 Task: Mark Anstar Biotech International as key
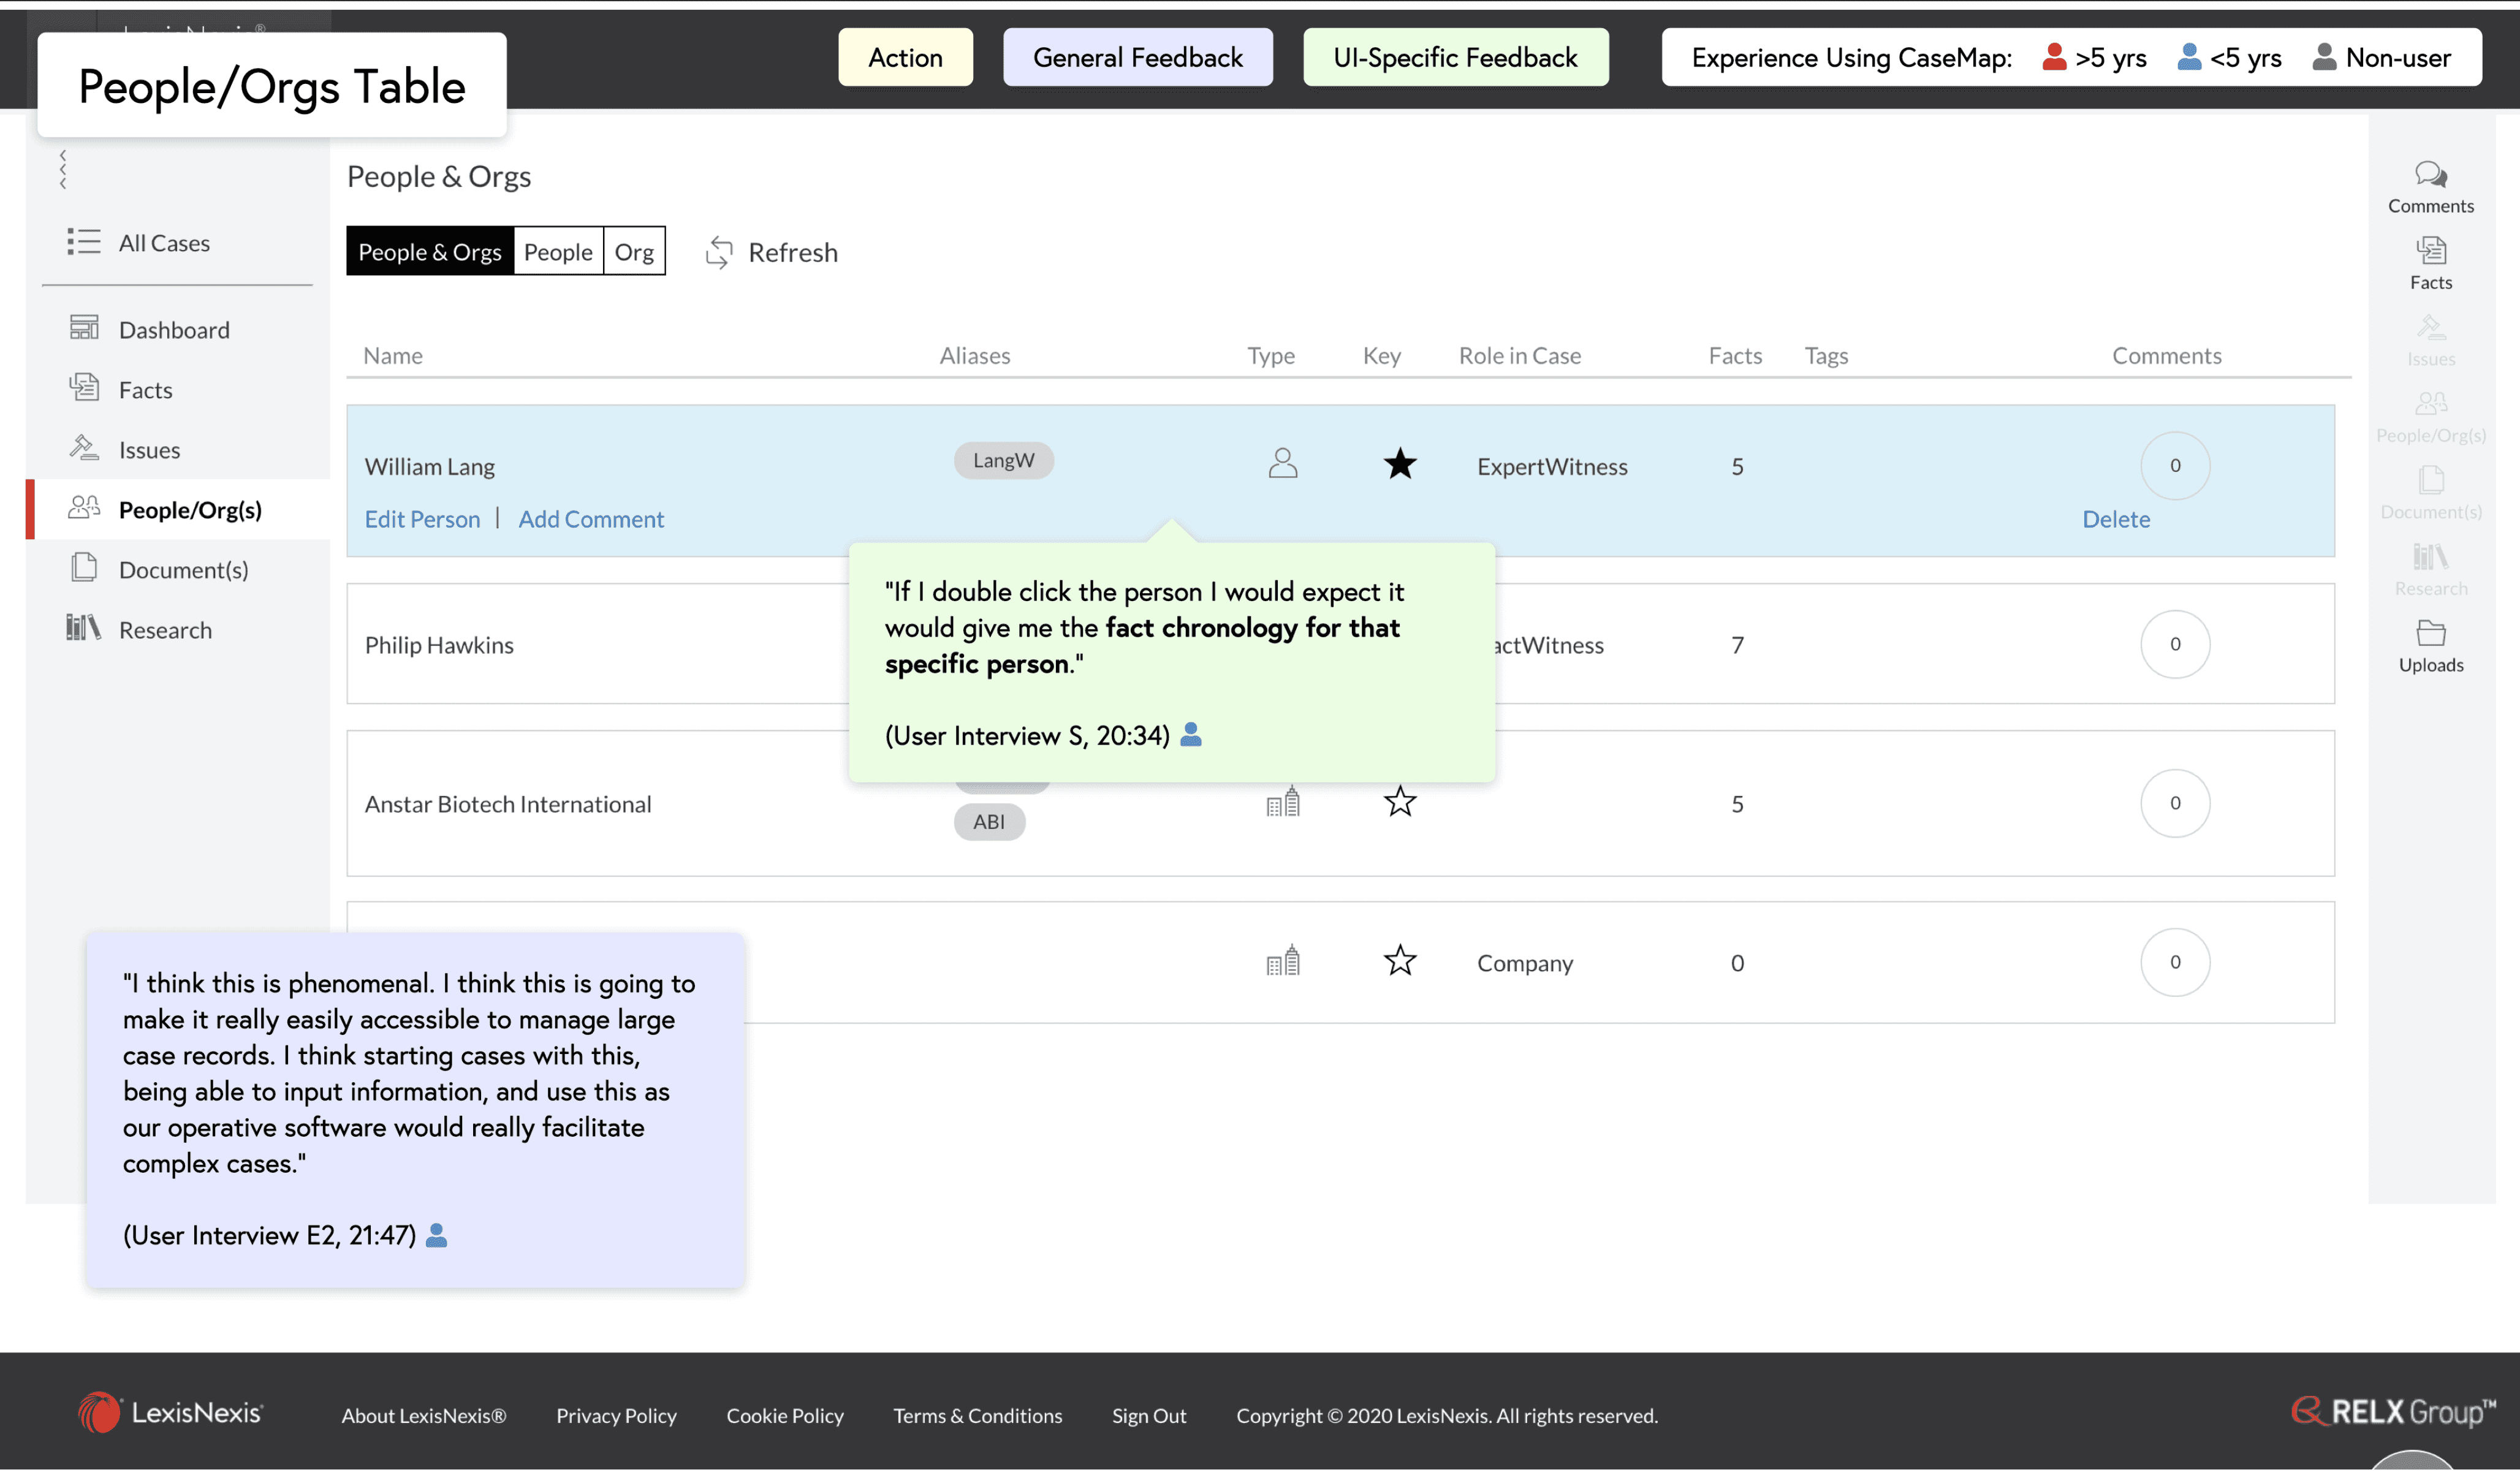point(1400,802)
